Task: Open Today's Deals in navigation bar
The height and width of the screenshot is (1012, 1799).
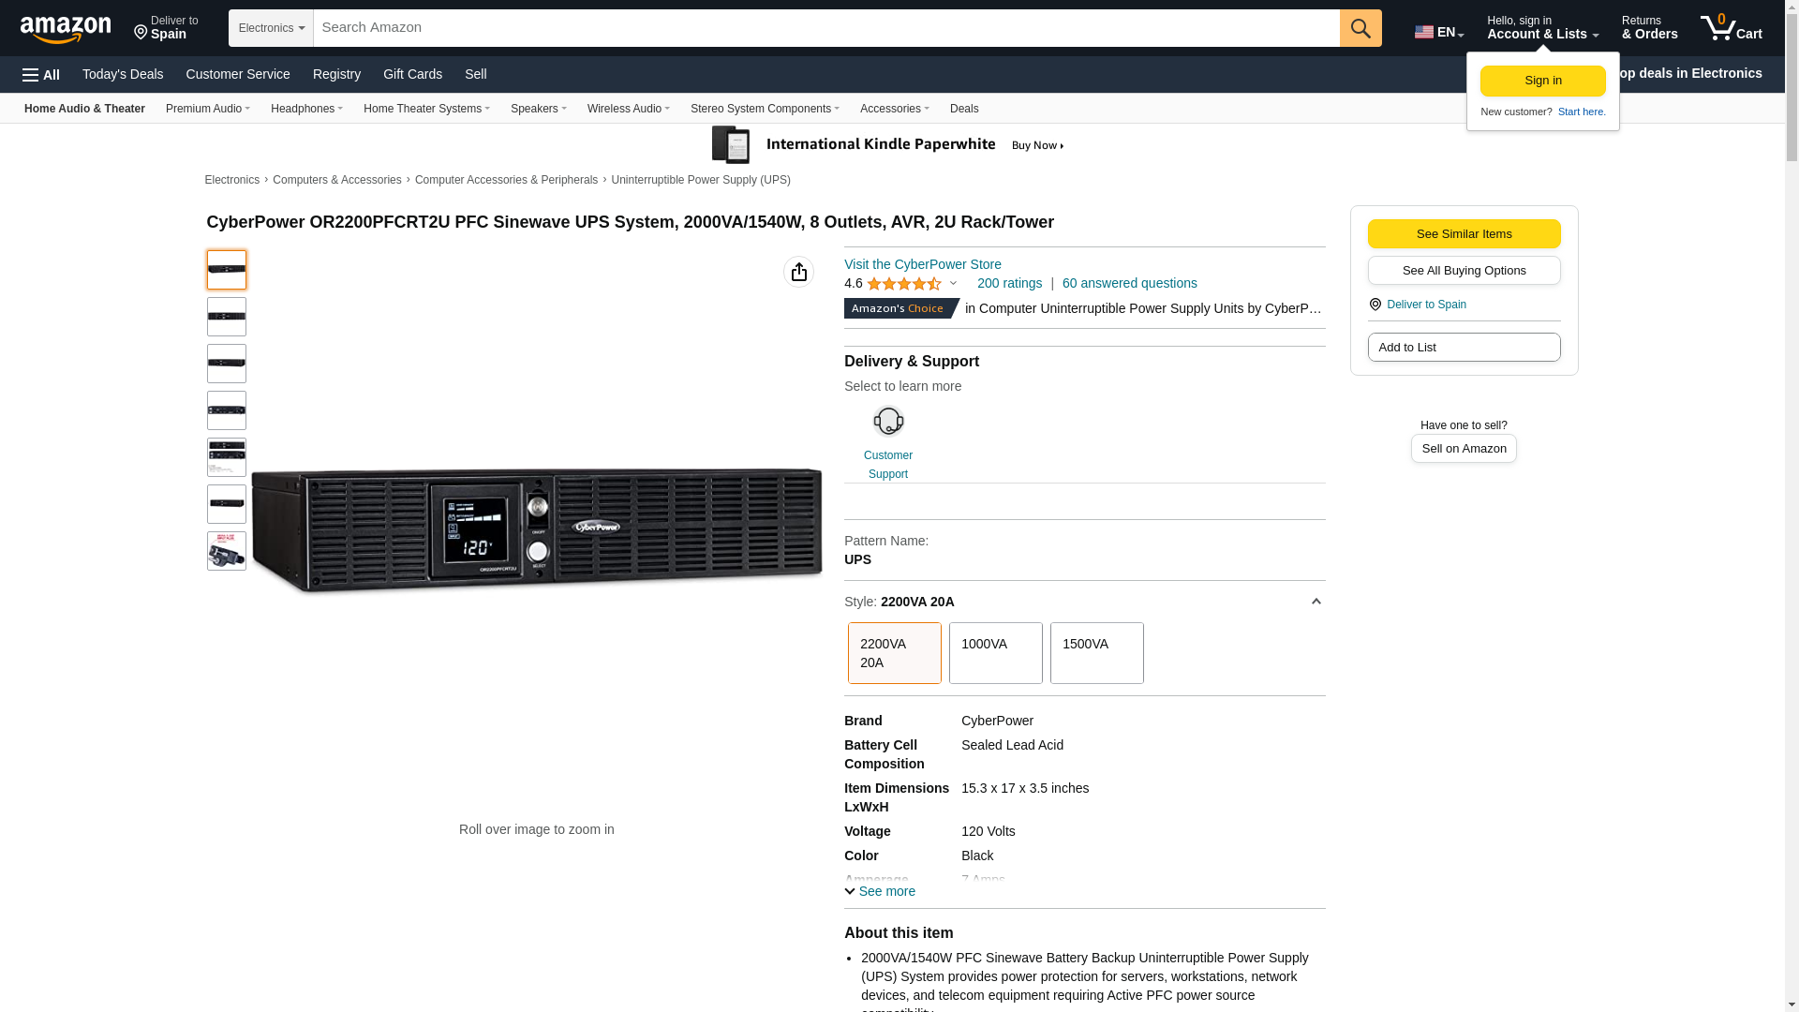Action: click(123, 74)
